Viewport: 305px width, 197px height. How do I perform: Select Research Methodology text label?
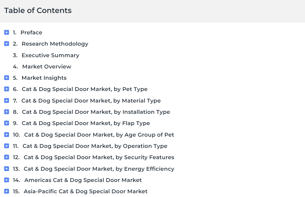click(55, 44)
